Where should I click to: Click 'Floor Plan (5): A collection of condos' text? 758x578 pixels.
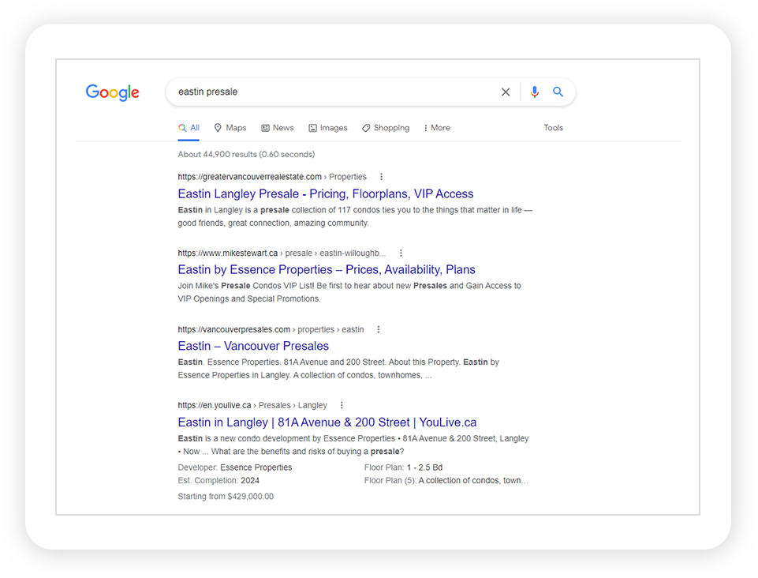tap(446, 481)
